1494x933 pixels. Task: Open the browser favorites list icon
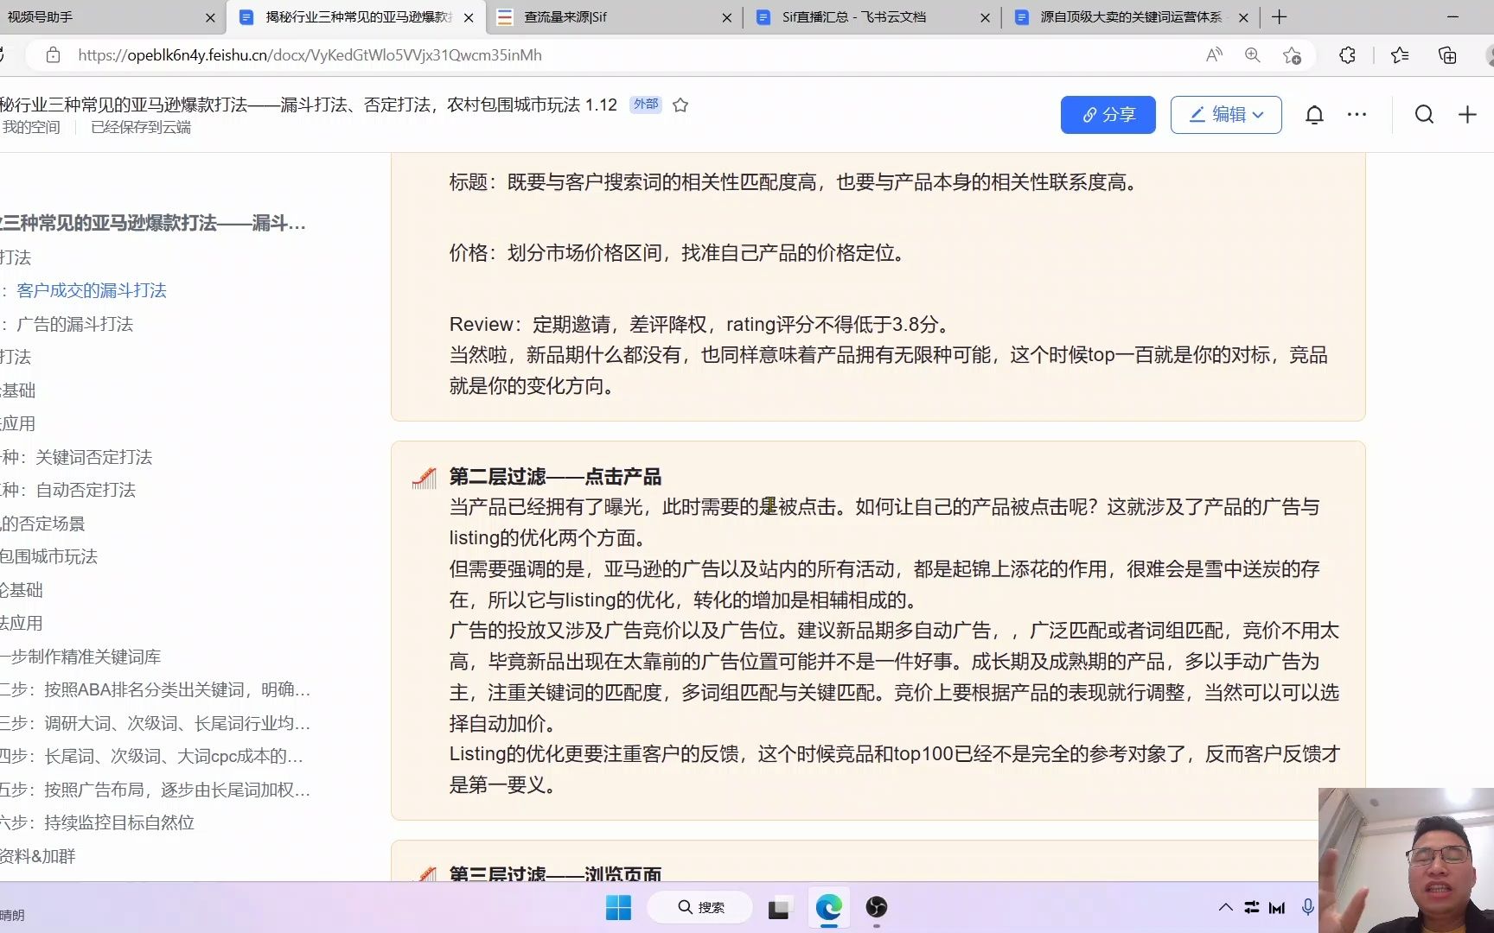(1400, 55)
